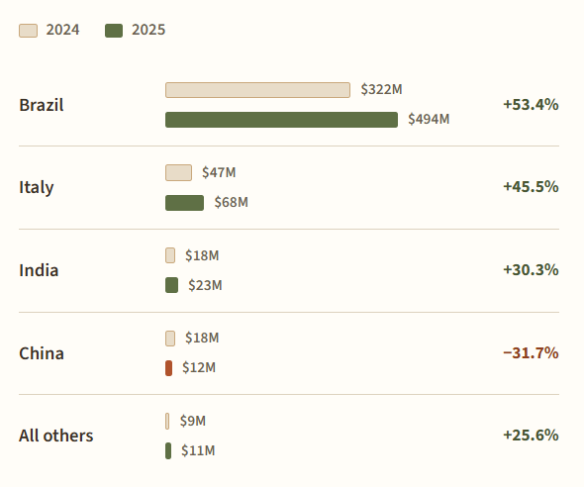Click All others 2025 green bar
The width and height of the screenshot is (584, 487).
coord(168,451)
